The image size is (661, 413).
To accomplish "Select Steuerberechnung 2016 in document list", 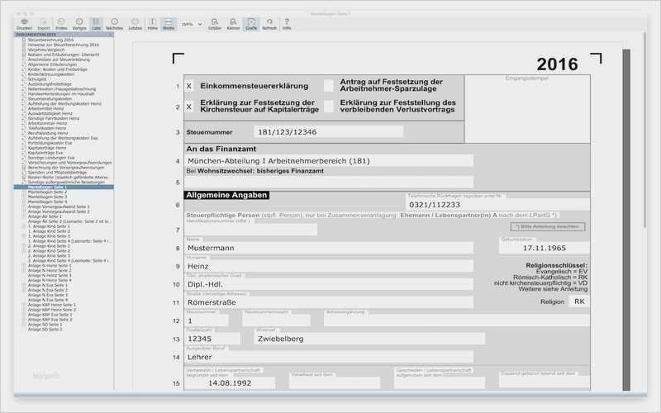I will pyautogui.click(x=50, y=40).
